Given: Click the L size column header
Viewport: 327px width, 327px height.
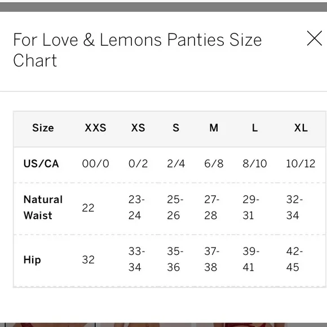Looking at the screenshot, I should pyautogui.click(x=255, y=127).
